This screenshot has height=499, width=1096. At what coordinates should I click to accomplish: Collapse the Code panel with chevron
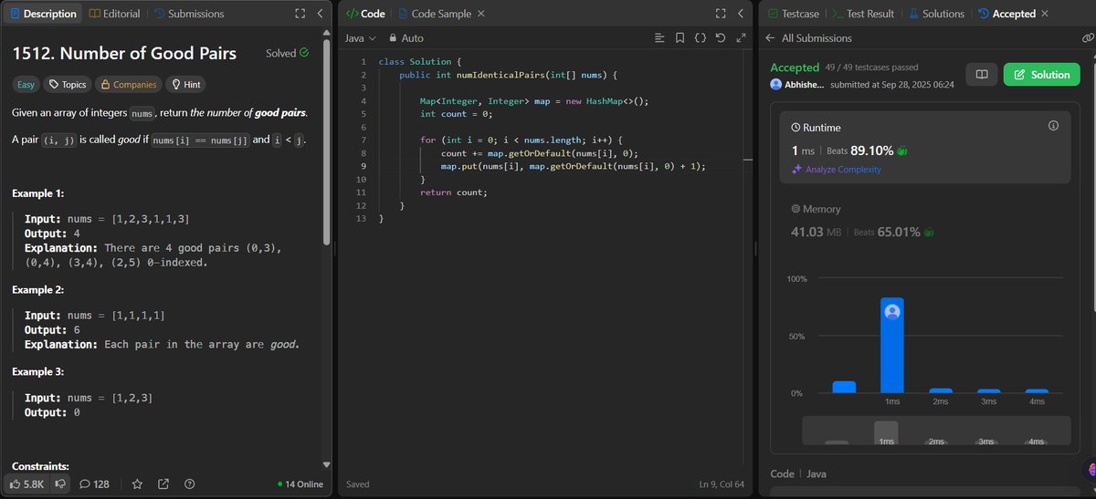[739, 14]
